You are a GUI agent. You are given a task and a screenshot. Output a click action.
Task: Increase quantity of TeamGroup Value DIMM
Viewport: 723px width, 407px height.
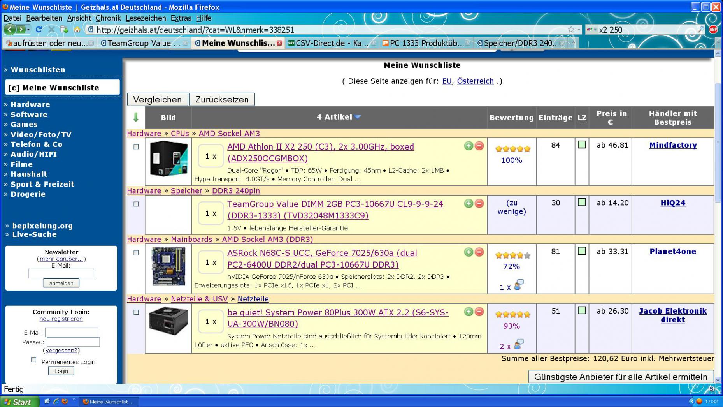tap(469, 203)
